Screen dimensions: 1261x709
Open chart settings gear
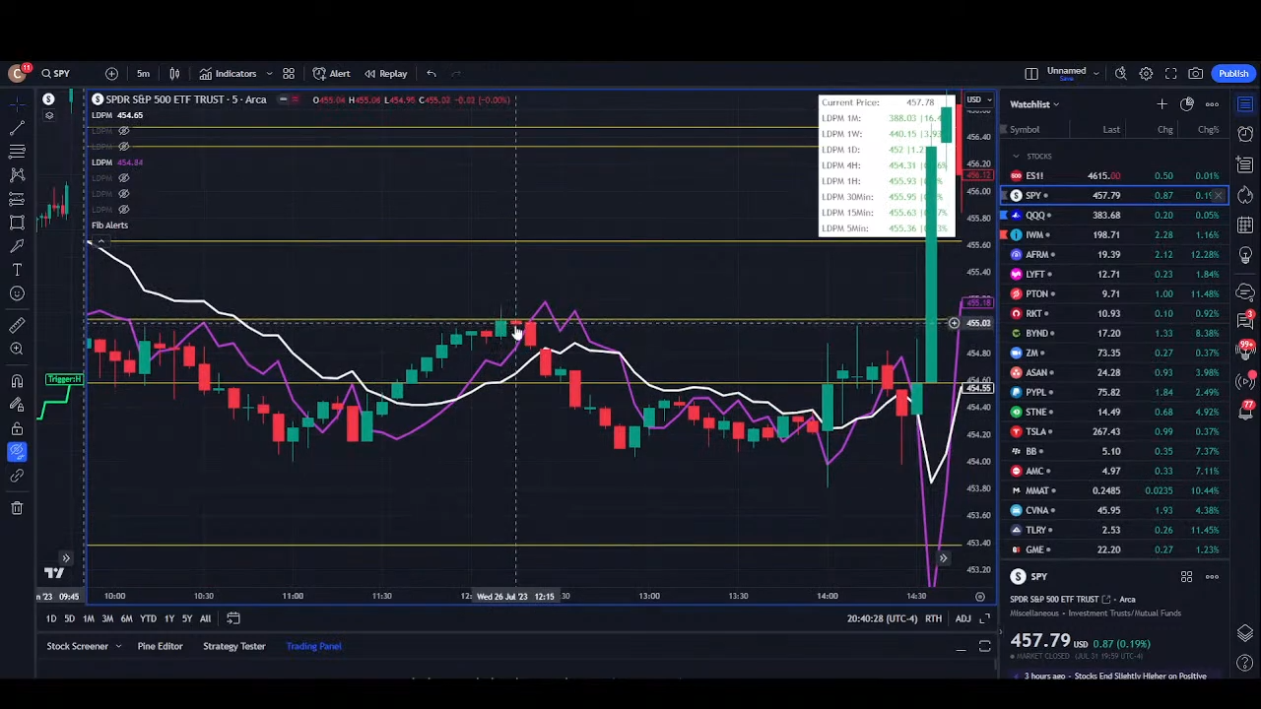pos(1146,74)
